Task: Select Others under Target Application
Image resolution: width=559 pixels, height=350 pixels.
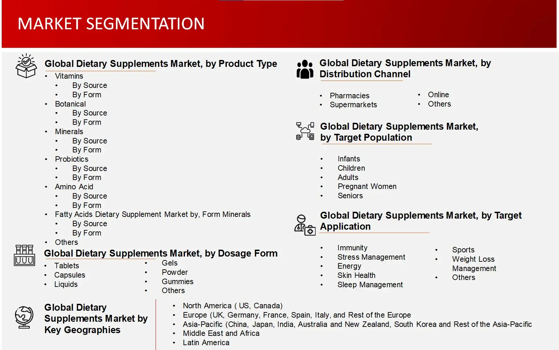Action: pos(464,278)
